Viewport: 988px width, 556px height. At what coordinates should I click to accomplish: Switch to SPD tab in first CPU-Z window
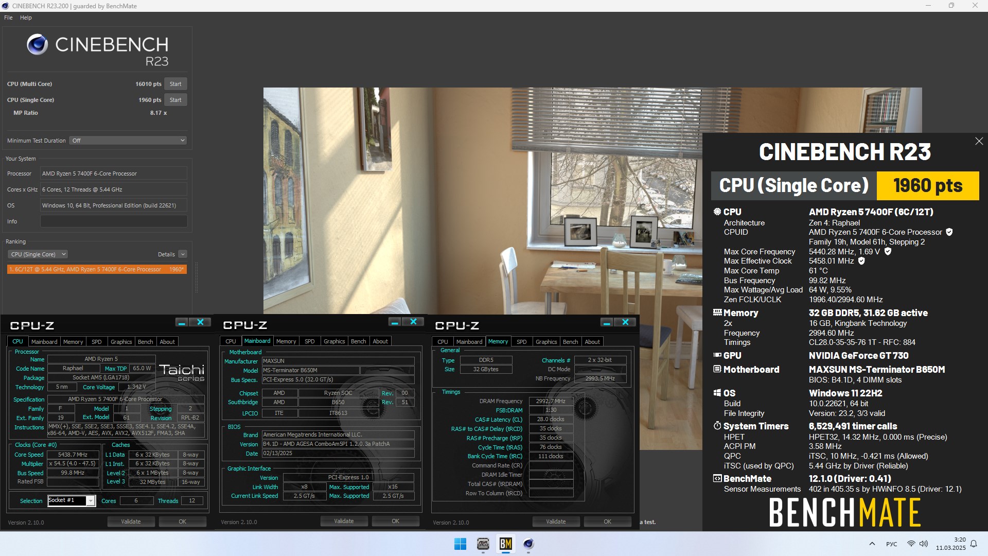pos(96,342)
